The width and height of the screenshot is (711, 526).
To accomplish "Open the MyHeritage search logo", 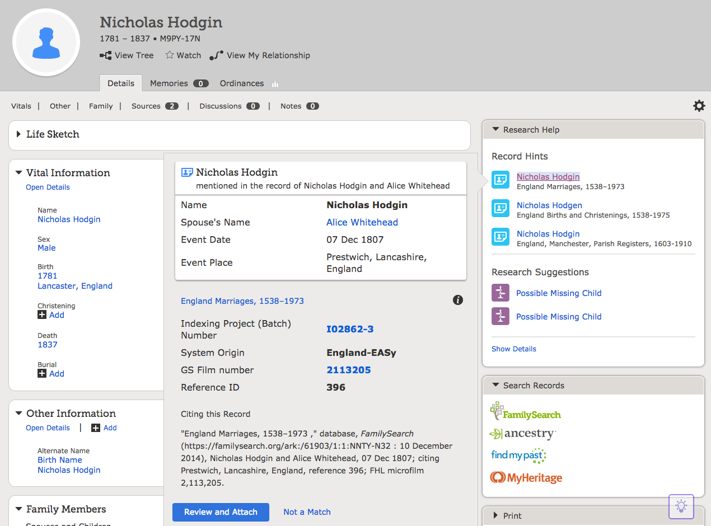I will tap(526, 478).
